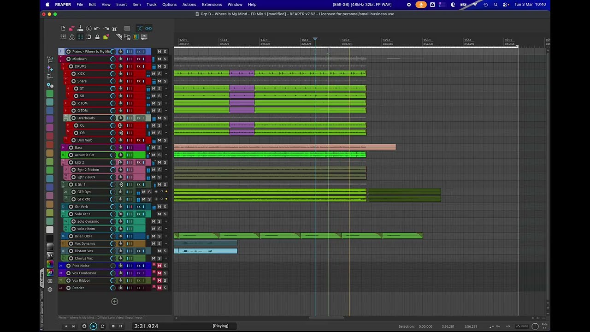Screen dimensions: 590x332
Task: Click the transport time display 3:31.924
Action: [146, 326]
